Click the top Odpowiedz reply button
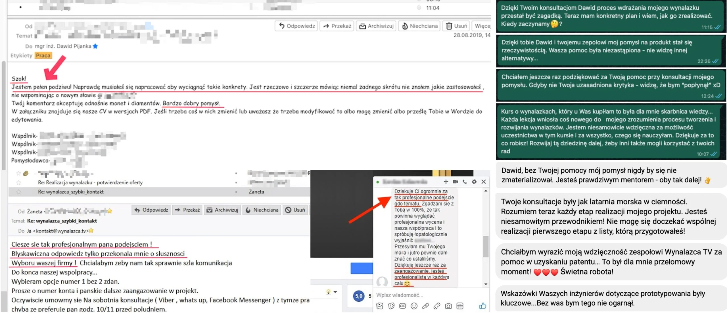The height and width of the screenshot is (313, 727). point(296,26)
